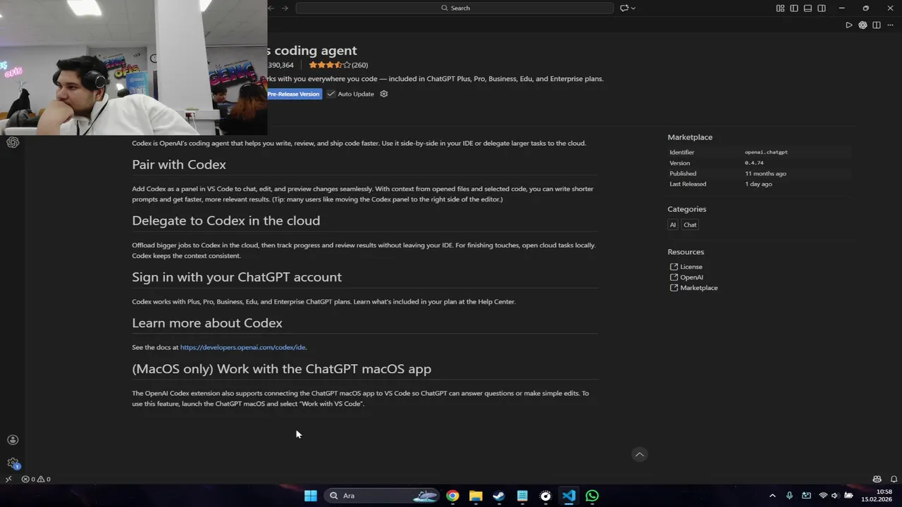Open extension settings gear next to Auto Update
This screenshot has width=902, height=507.
[384, 94]
